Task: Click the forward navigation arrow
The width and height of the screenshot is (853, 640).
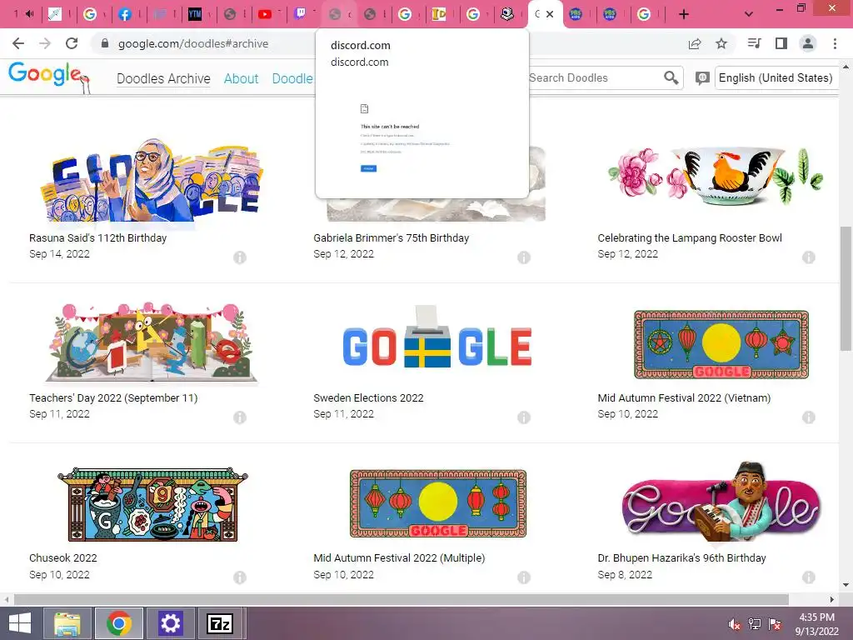Action: (45, 43)
